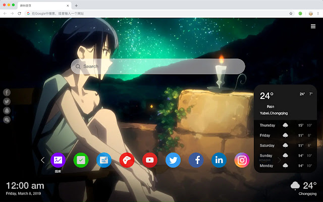323x202 pixels.
Task: Click the page Search input field
Action: [158, 66]
